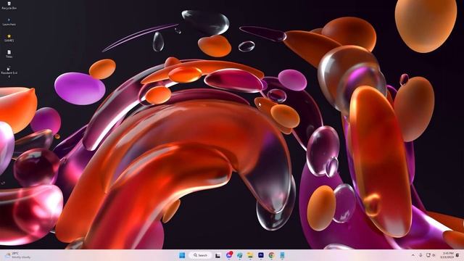Select the Resident Evil 4 desktop shortcut

[9, 72]
